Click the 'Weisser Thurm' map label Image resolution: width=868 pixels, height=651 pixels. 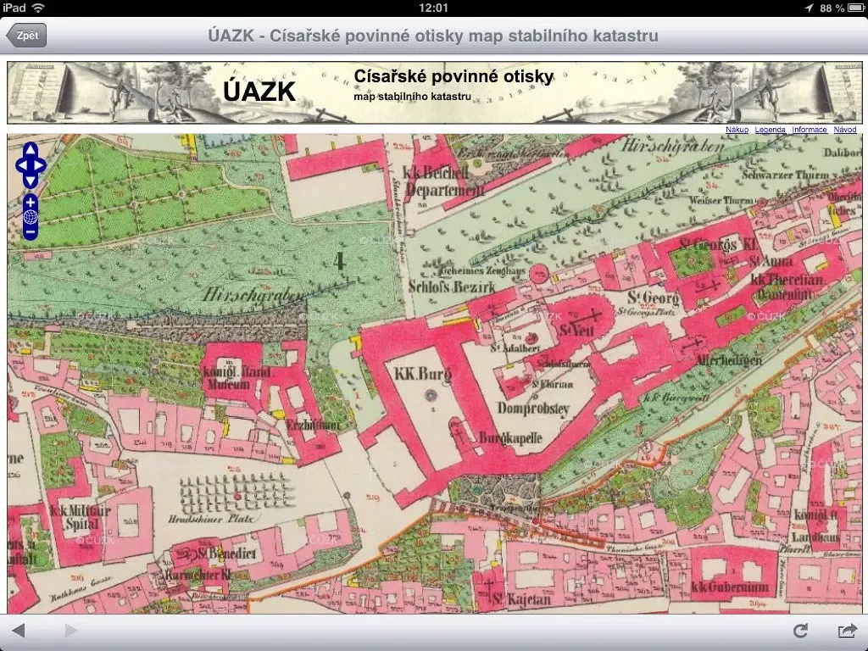coord(722,200)
